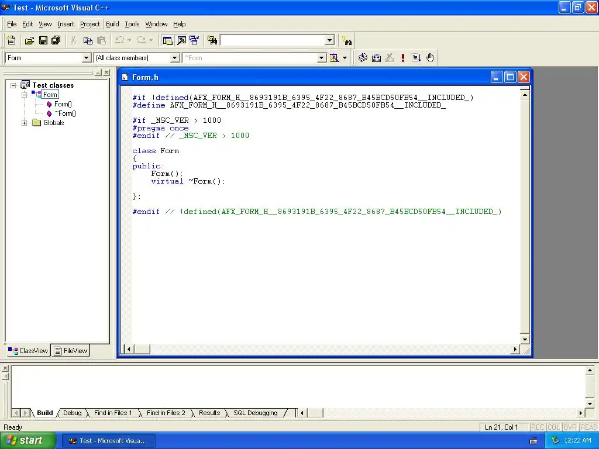599x449 pixels.
Task: Click the Paste clipboard icon
Action: (102, 40)
